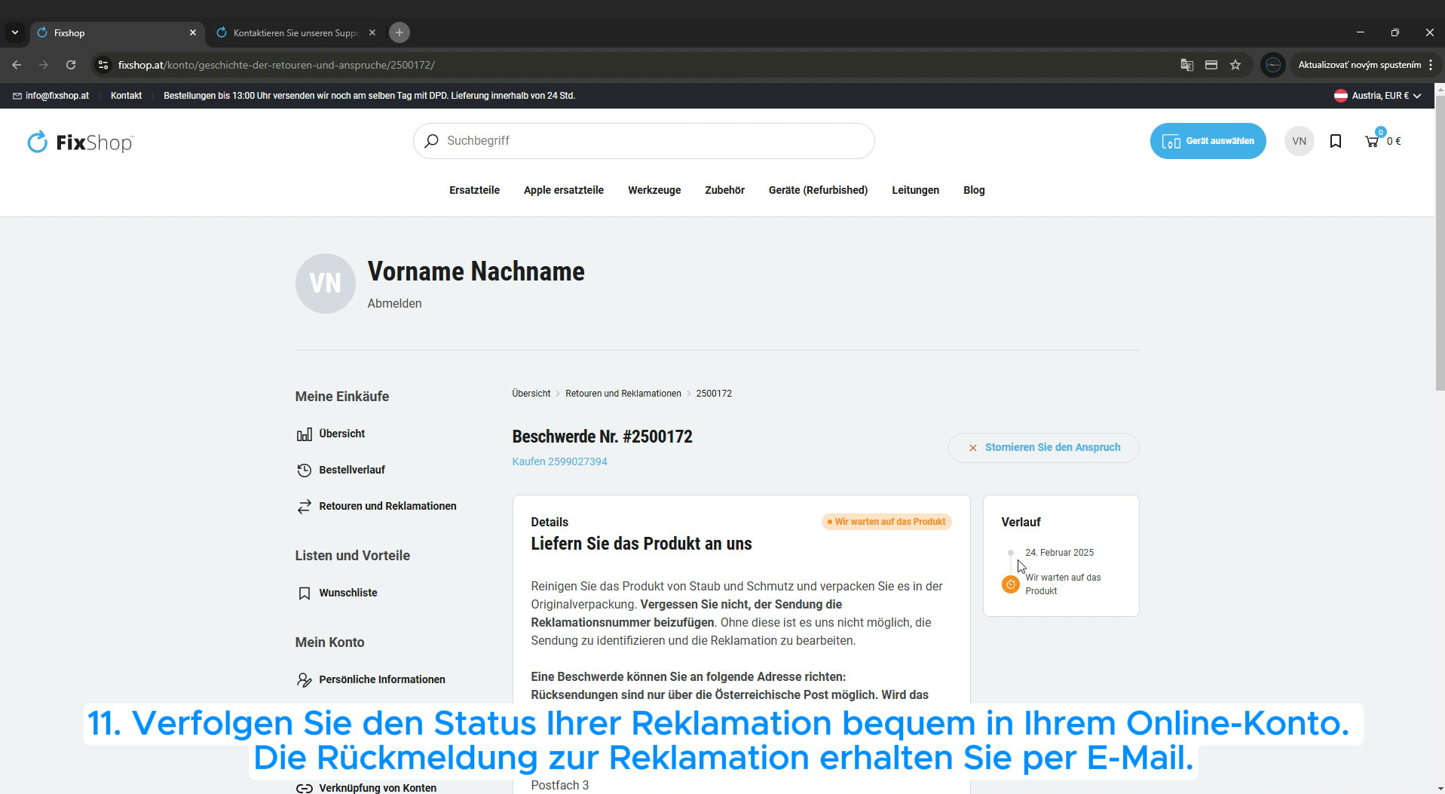1445x794 pixels.
Task: Open Bestellverlauf in the sidebar
Action: pos(351,470)
